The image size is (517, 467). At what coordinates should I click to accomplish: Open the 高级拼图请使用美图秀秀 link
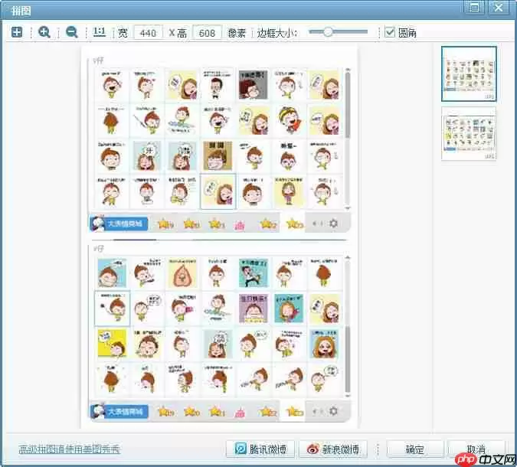point(70,449)
